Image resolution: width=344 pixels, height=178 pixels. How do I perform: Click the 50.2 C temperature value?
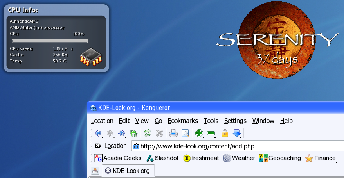[x=59, y=61]
